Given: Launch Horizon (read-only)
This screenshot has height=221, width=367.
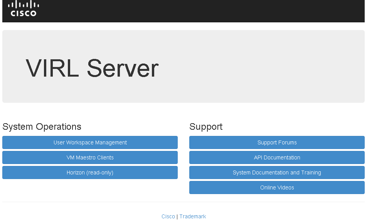Looking at the screenshot, I should click(x=90, y=172).
